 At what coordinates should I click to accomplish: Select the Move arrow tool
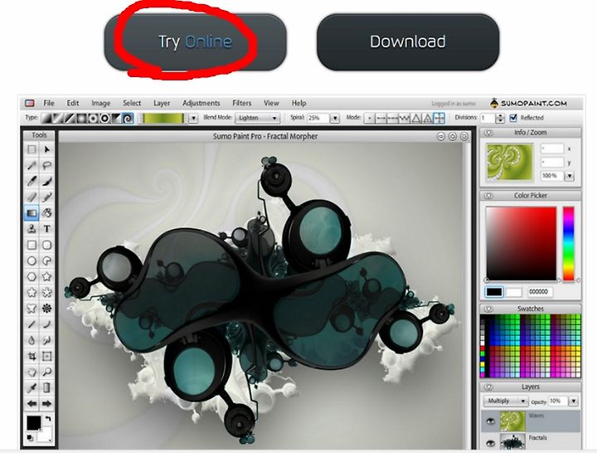[x=46, y=149]
